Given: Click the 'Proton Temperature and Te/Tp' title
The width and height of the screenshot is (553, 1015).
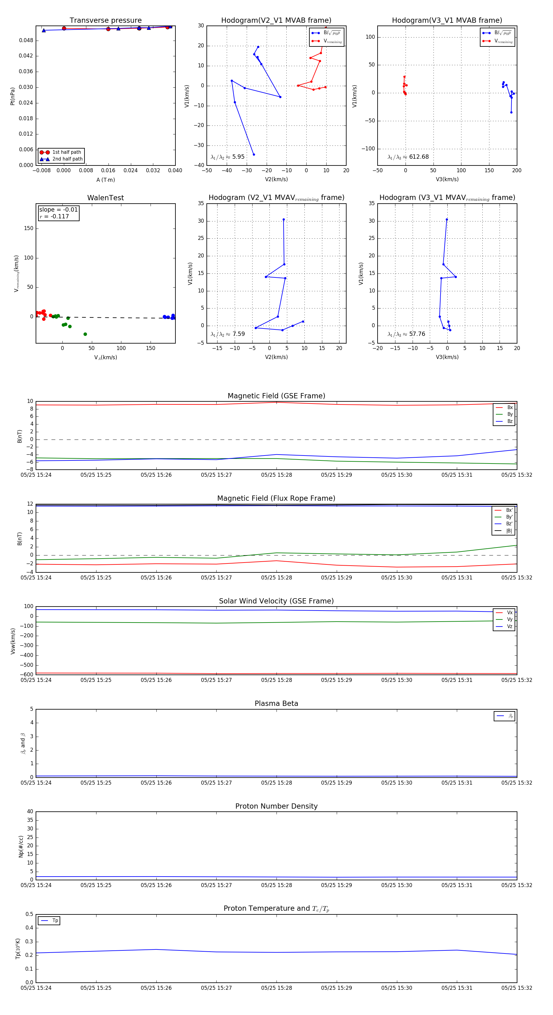Looking at the screenshot, I should 276,909.
